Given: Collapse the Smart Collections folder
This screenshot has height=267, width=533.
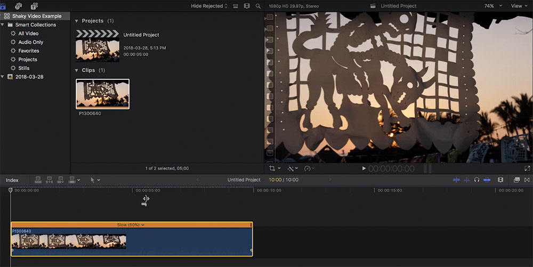Looking at the screenshot, I should [3, 25].
